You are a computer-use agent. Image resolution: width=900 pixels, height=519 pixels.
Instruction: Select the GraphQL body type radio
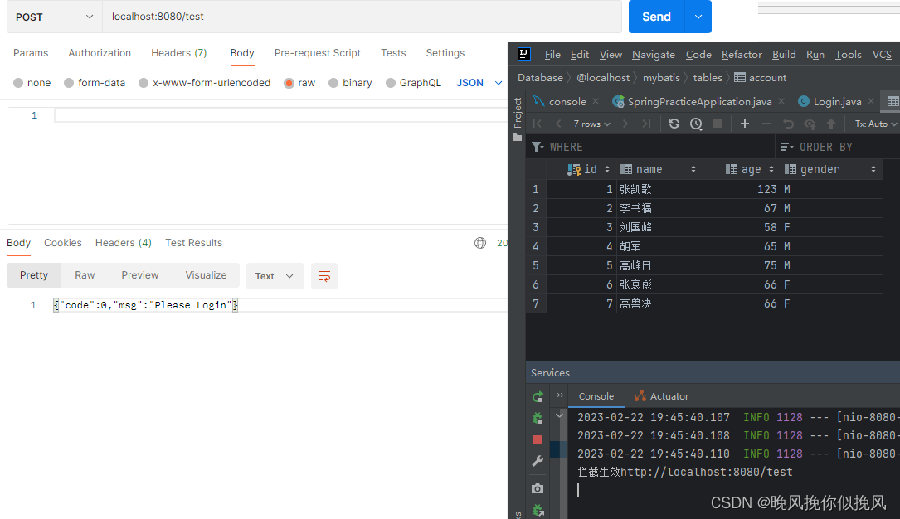(x=391, y=83)
